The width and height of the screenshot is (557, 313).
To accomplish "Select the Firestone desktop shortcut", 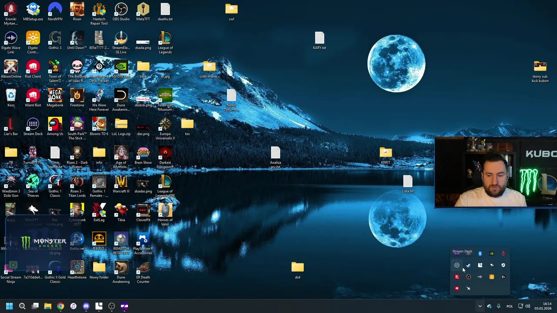I will pos(77,98).
